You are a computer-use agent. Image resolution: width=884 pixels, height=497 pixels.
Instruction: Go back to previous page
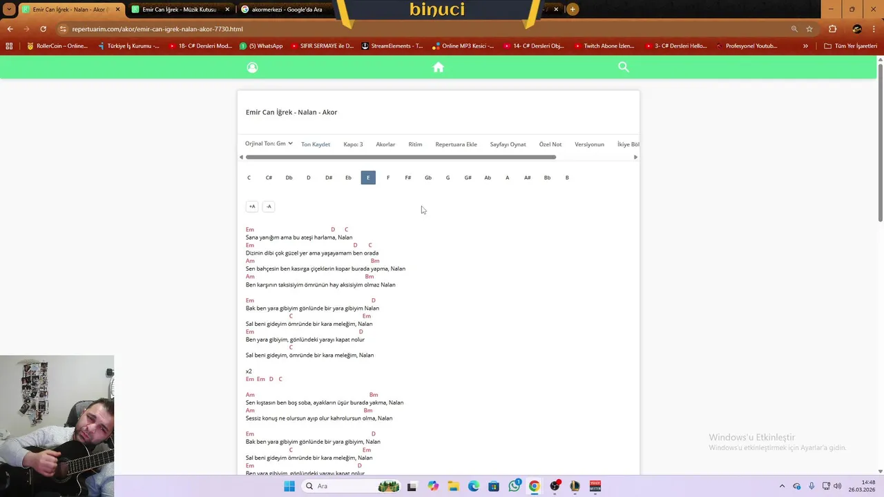click(x=10, y=29)
